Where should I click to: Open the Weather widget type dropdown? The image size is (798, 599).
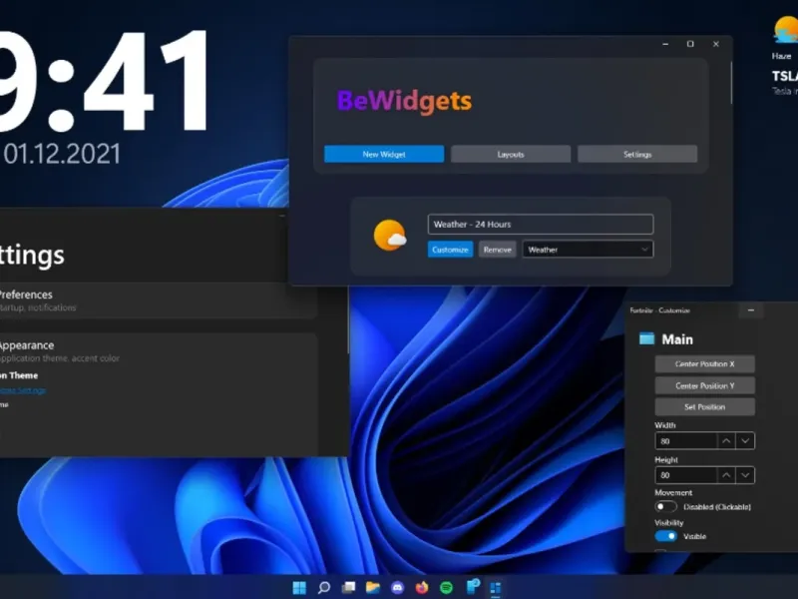588,249
